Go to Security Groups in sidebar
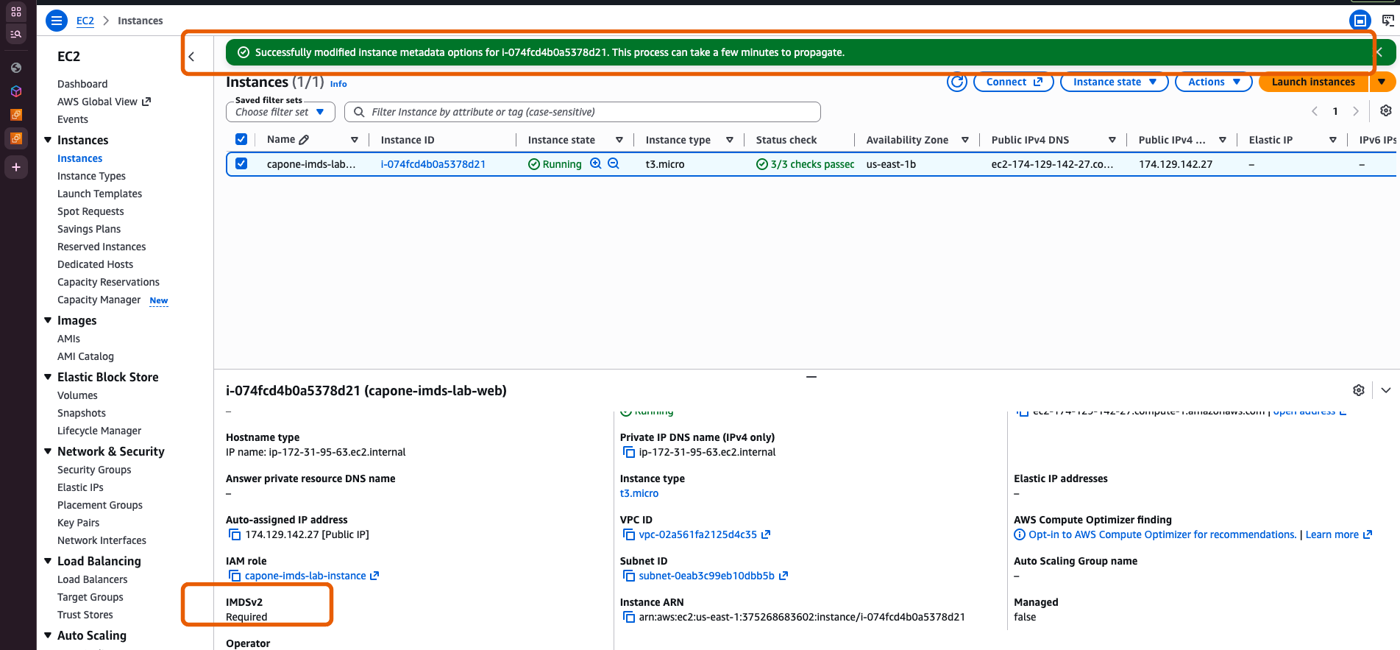 [x=94, y=470]
